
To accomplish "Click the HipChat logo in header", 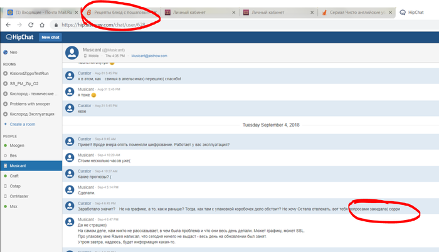I will tap(19, 37).
